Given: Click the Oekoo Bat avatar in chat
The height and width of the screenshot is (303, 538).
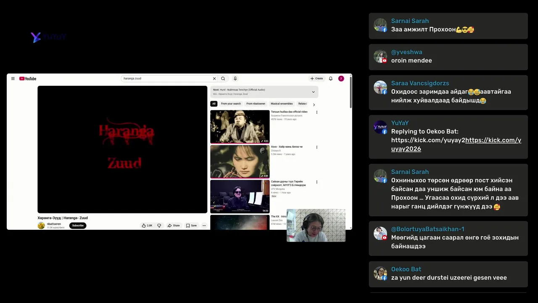Looking at the screenshot, I should tap(380, 274).
